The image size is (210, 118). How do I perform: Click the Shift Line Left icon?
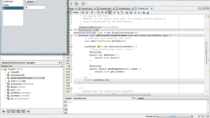click(127, 12)
